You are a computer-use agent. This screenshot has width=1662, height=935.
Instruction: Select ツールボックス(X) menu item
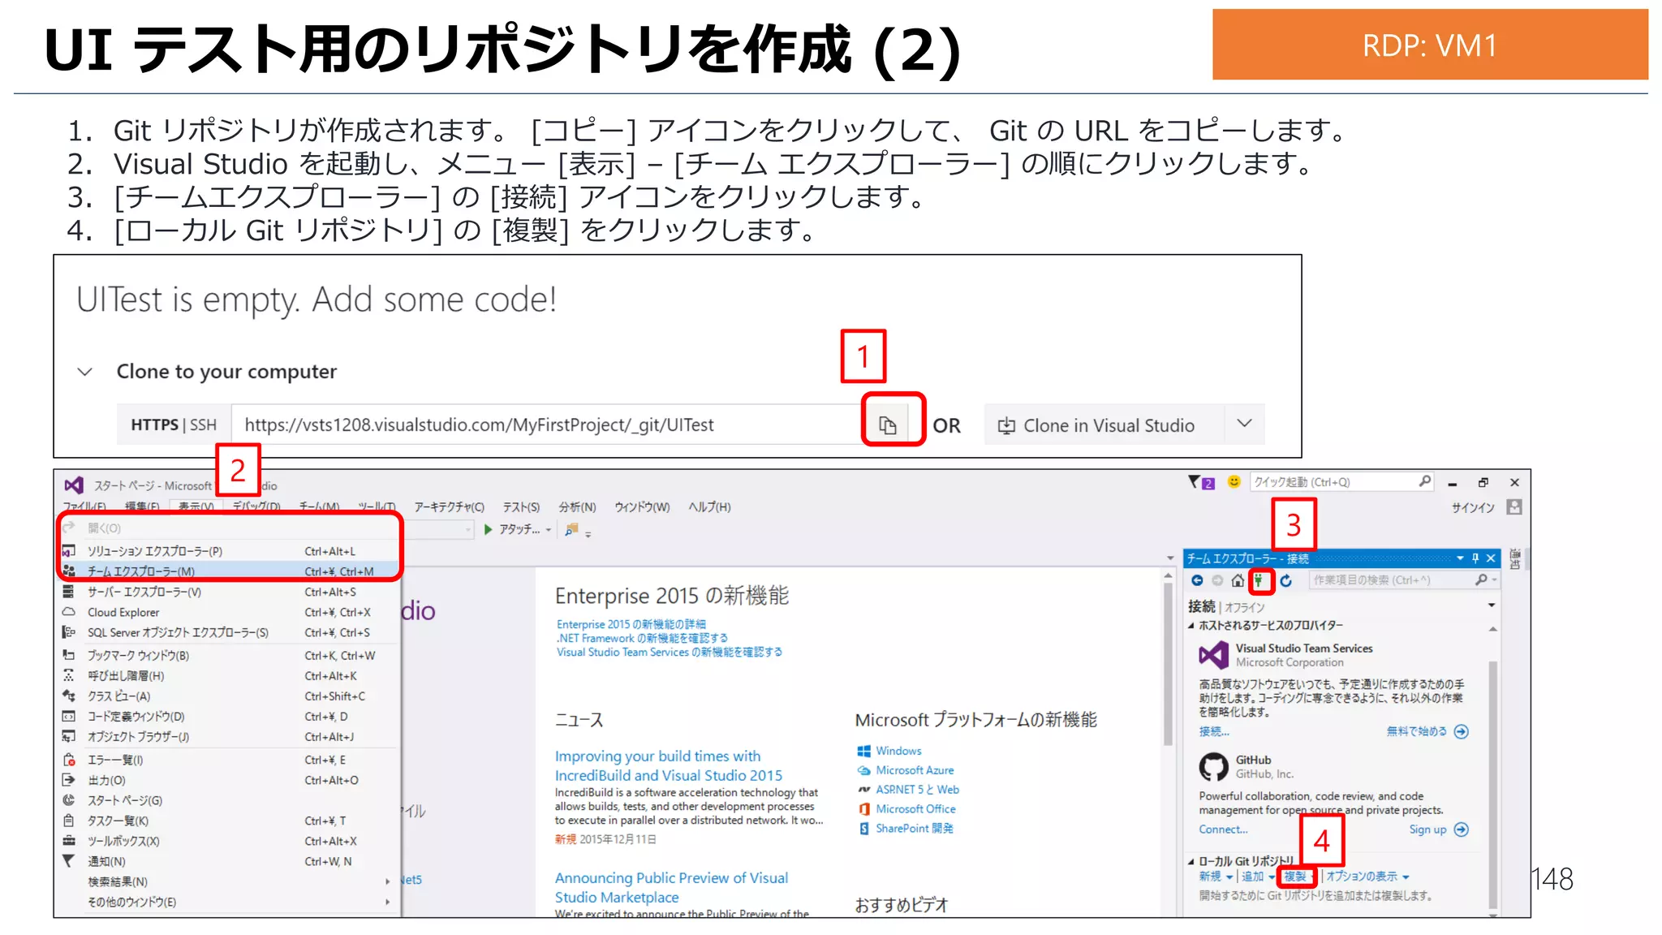[x=230, y=841]
